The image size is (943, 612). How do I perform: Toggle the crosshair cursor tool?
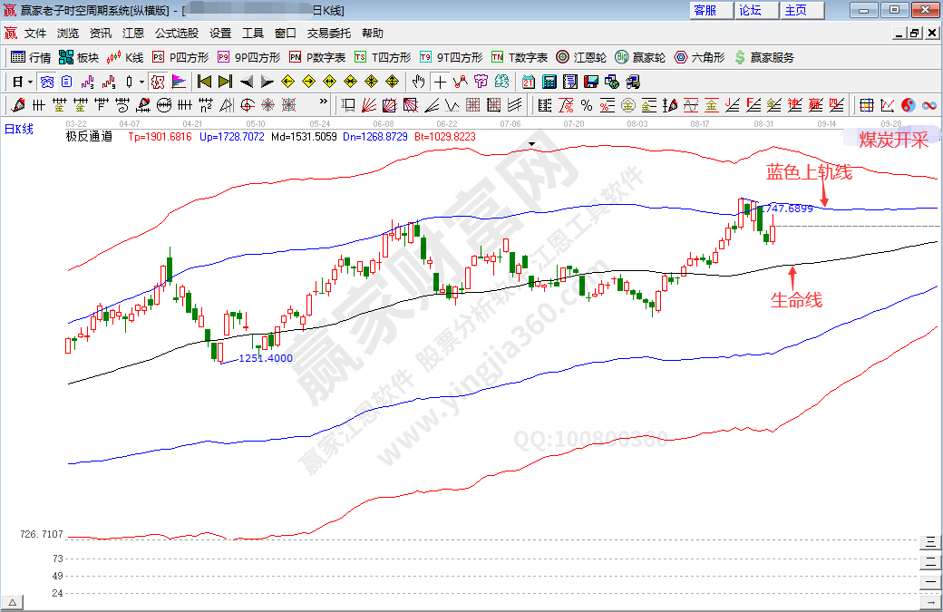[x=439, y=82]
